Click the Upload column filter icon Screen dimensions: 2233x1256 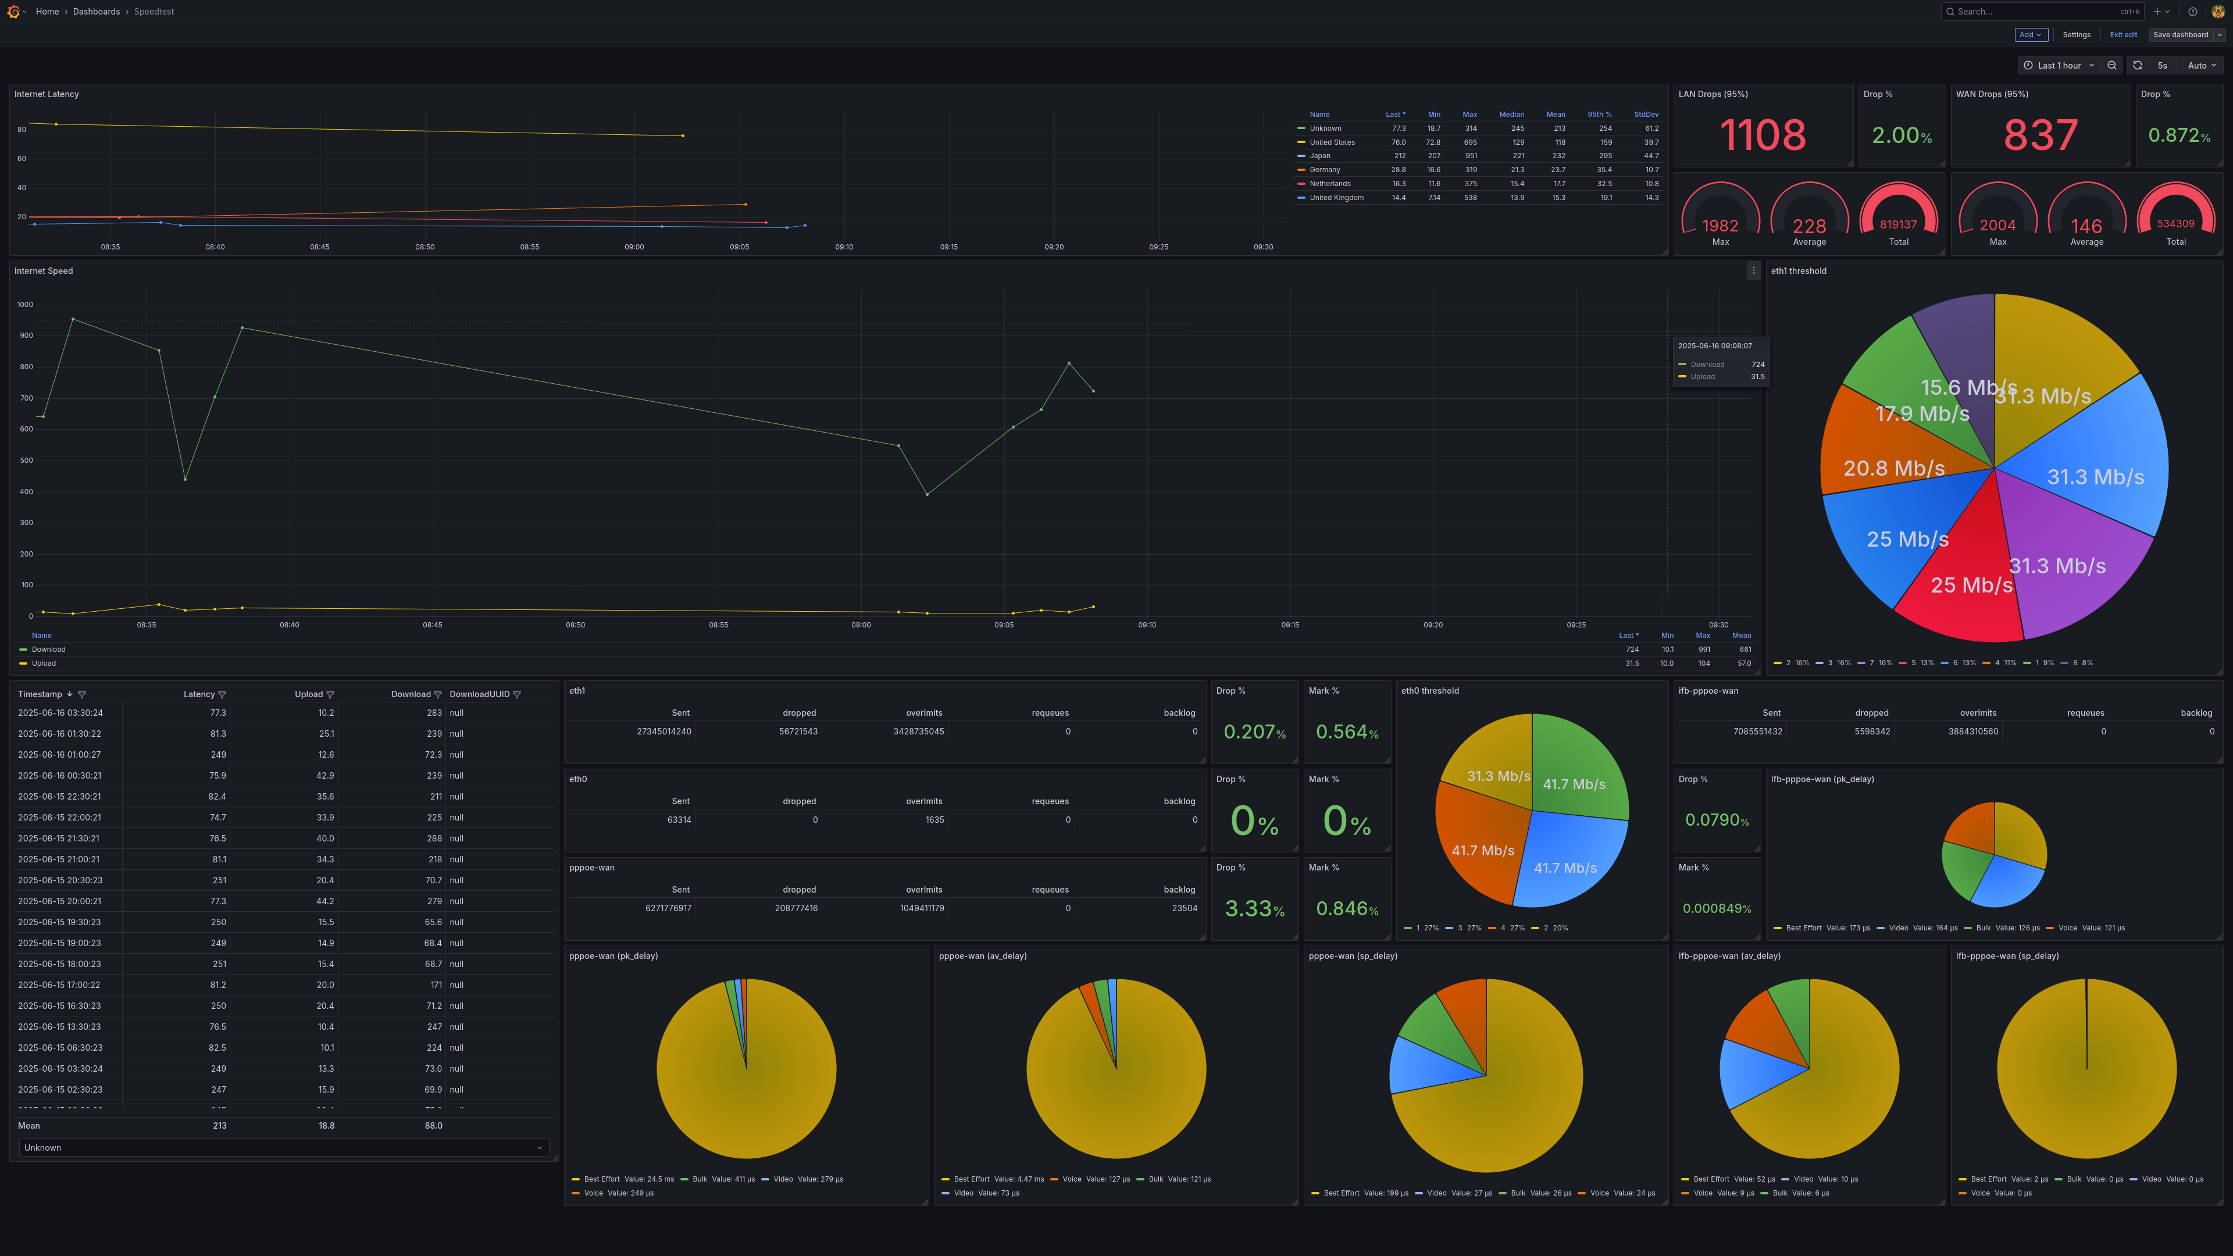coord(330,694)
